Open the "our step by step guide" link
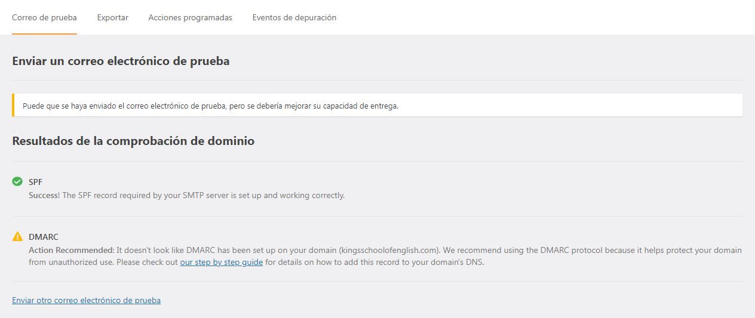Screen dimensions: 755x318 pyautogui.click(x=222, y=262)
